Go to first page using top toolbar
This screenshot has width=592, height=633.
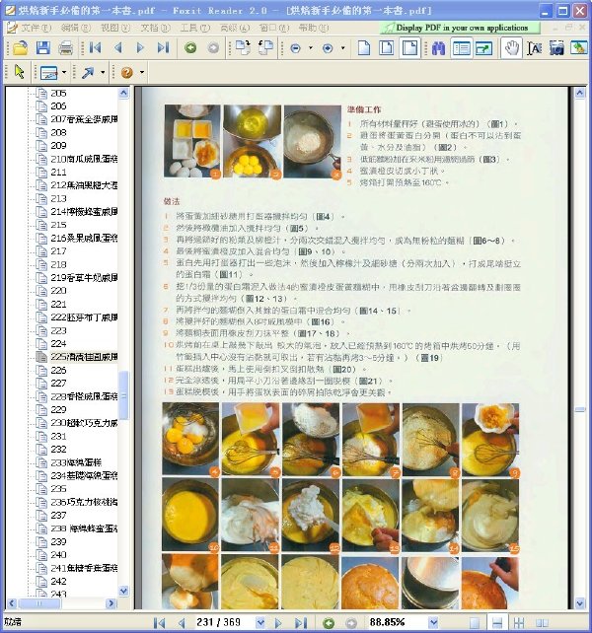(x=96, y=48)
